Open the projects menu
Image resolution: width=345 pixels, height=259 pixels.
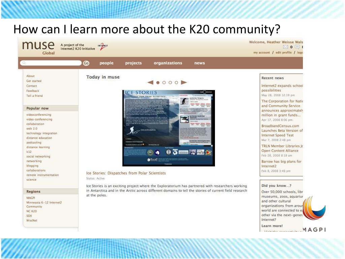coord(133,63)
